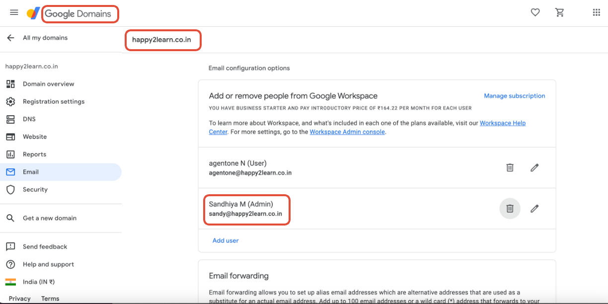Open the Reports page
Image resolution: width=608 pixels, height=304 pixels.
point(34,154)
